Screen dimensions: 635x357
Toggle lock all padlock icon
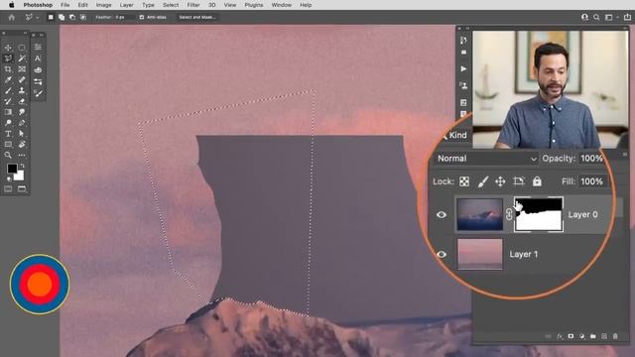pos(537,181)
